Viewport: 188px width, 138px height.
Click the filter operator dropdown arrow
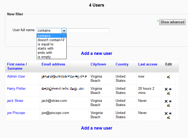[64, 31]
